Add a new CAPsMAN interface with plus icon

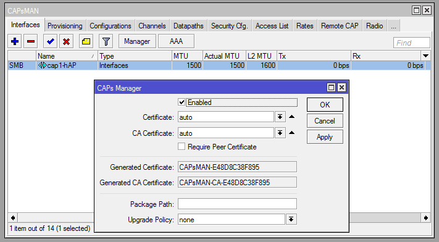point(15,41)
